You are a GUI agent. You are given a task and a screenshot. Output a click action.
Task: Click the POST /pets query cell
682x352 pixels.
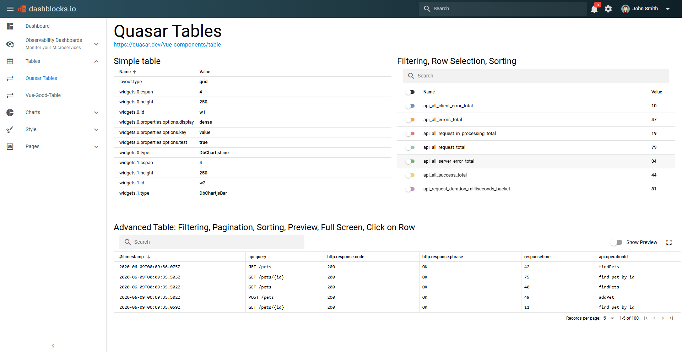click(x=261, y=297)
